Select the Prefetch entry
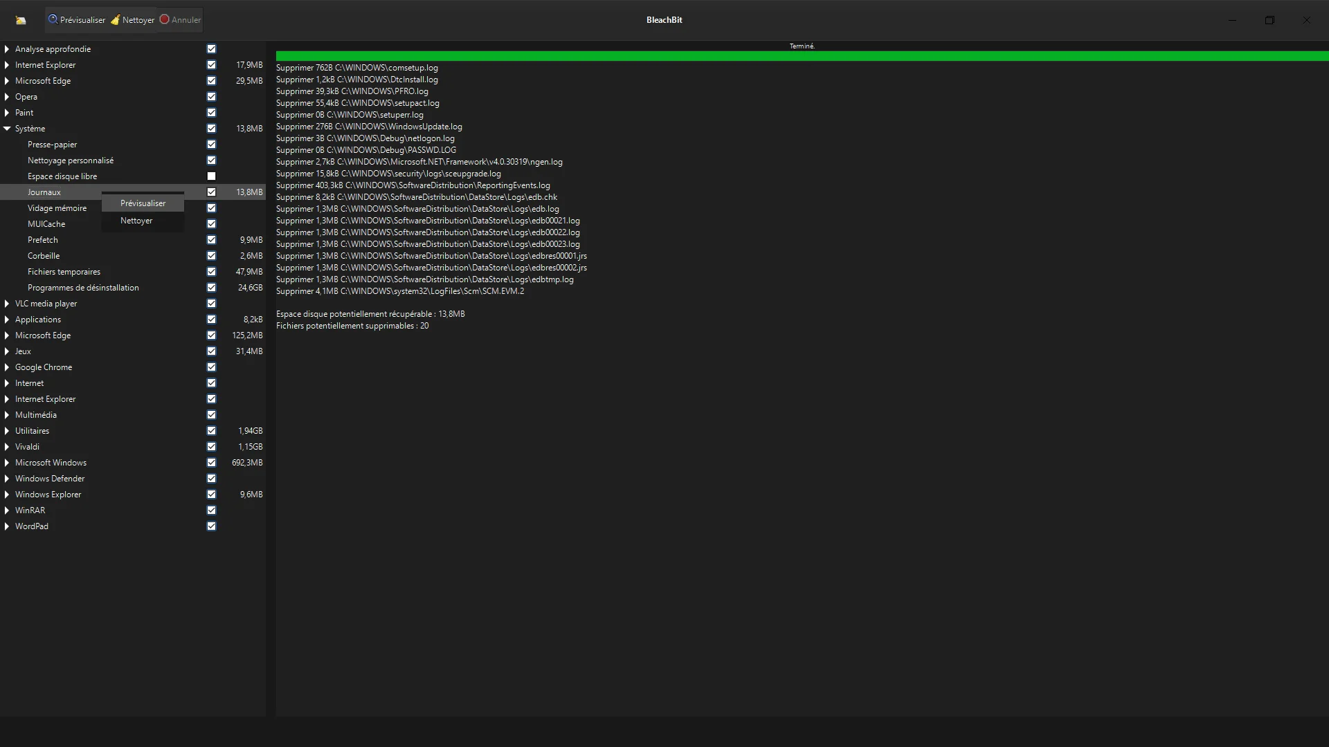This screenshot has height=747, width=1329. pyautogui.click(x=43, y=240)
